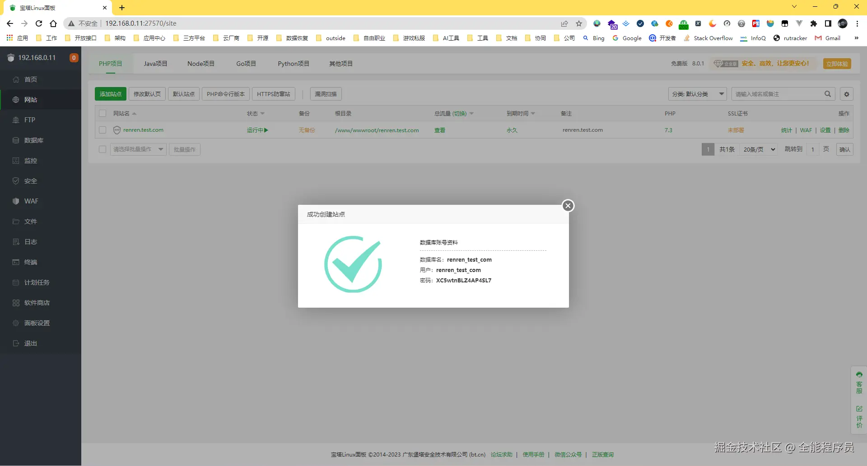
Task: Click the green 添加站点 button
Action: [111, 94]
